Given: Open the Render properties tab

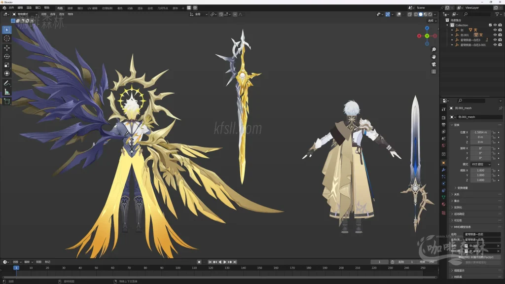Looking at the screenshot, I should (443, 117).
